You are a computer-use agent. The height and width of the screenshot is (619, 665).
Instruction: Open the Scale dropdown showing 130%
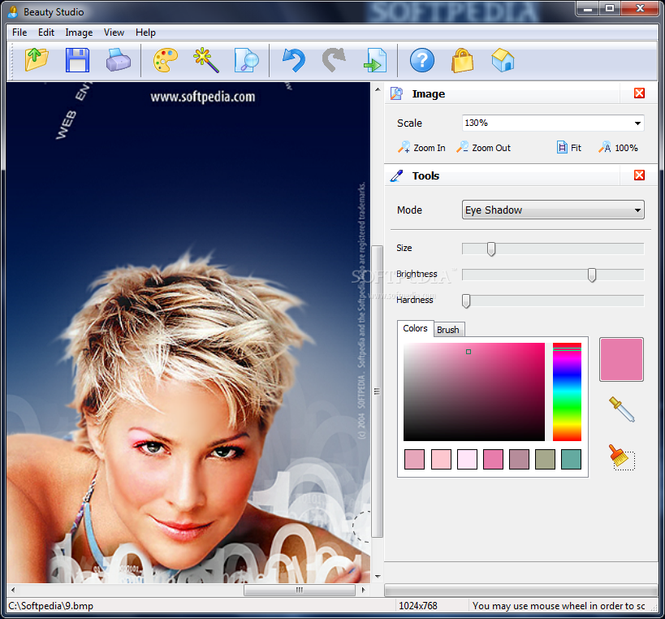pyautogui.click(x=553, y=123)
